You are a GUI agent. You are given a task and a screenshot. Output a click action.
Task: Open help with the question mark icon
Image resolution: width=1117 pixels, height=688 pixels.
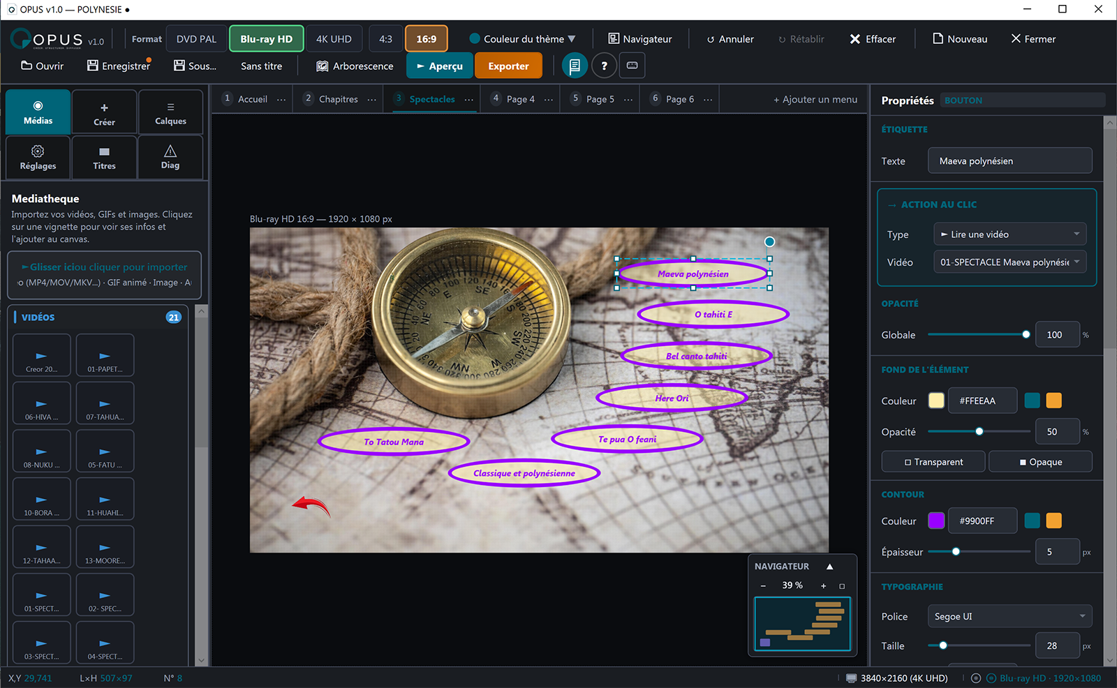pos(605,66)
